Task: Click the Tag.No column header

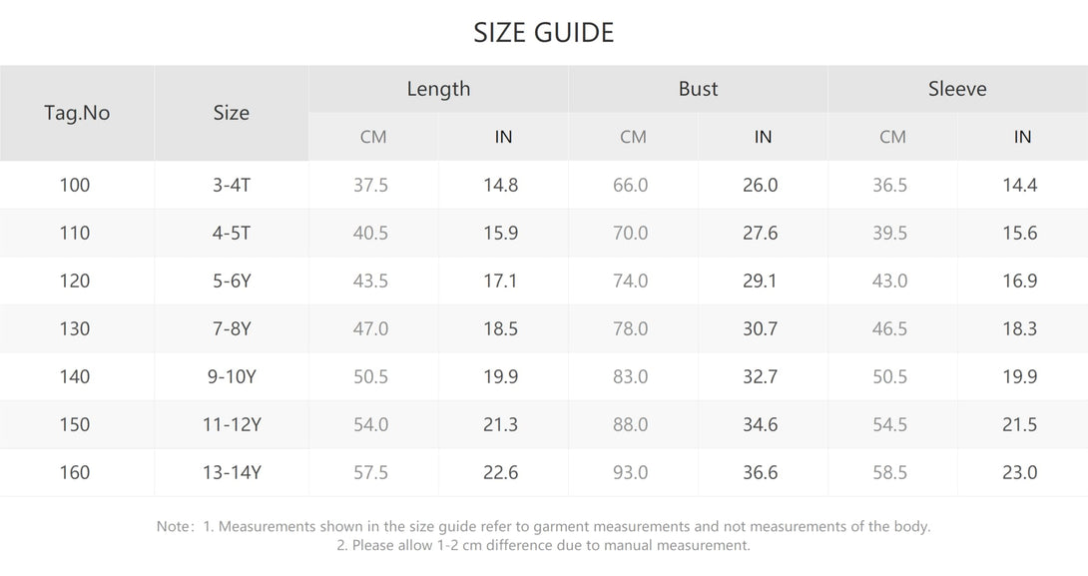Action: click(77, 113)
